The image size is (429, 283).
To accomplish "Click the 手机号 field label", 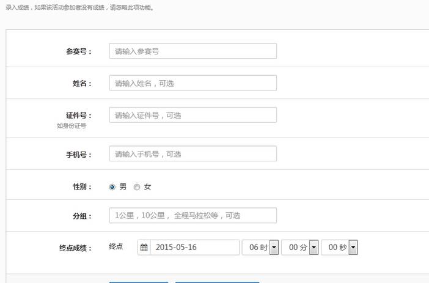I will (x=78, y=154).
